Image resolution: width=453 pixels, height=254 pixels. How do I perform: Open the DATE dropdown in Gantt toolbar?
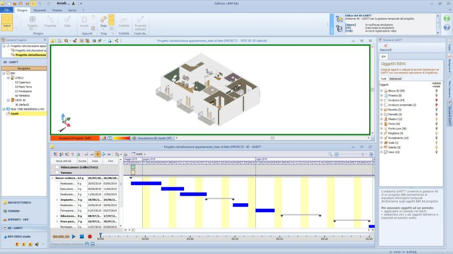tap(140, 154)
